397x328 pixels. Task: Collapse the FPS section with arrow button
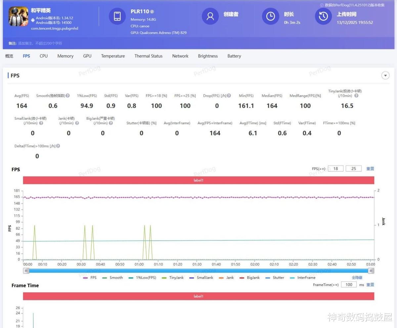pyautogui.click(x=385, y=76)
